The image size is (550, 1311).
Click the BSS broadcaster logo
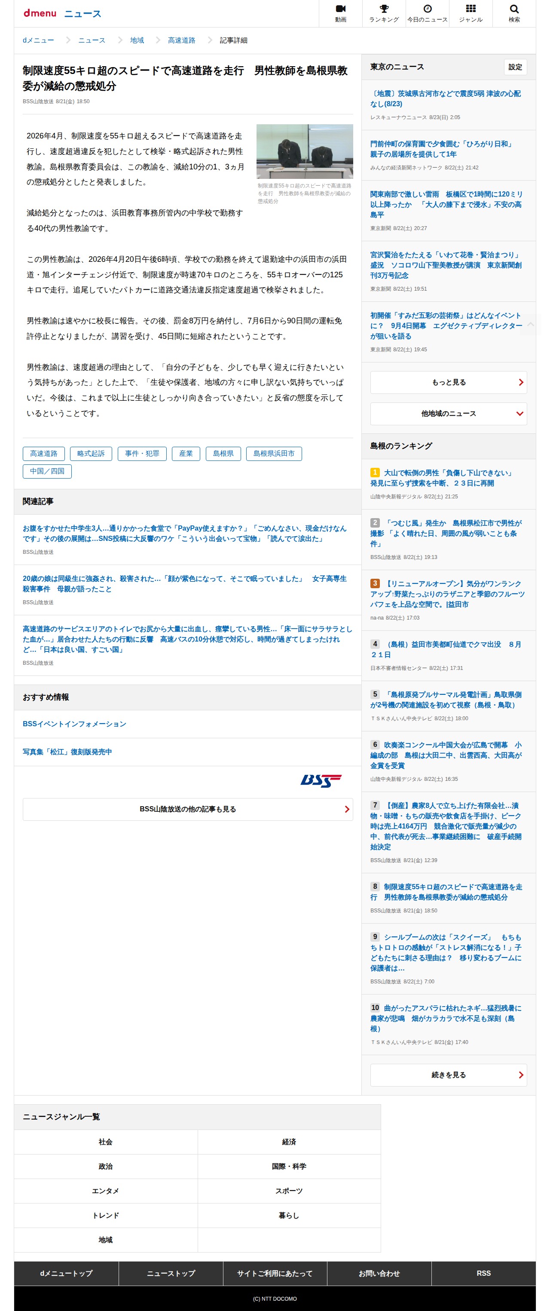(321, 781)
